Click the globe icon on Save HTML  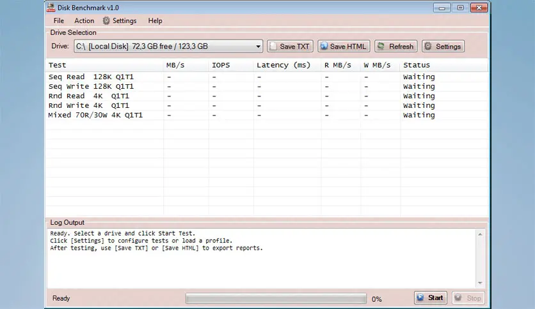(x=324, y=46)
